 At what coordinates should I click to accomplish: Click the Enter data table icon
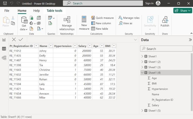pyautogui.click(x=39, y=18)
